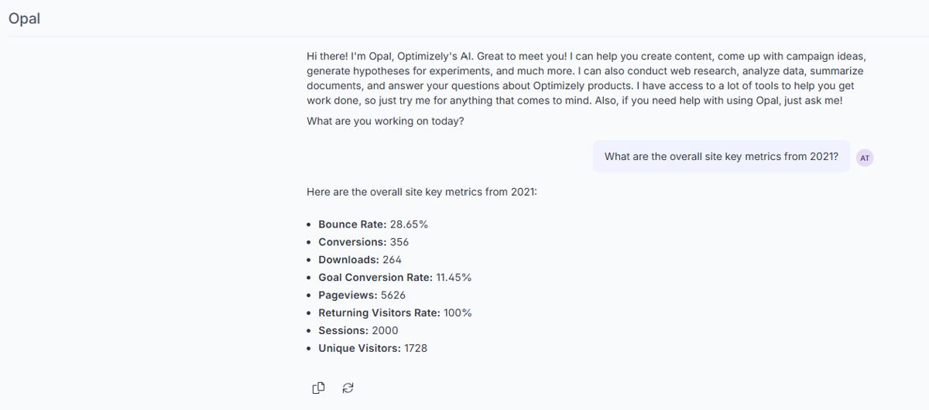
Task: Click the 100% returning visitors value
Action: tap(458, 313)
